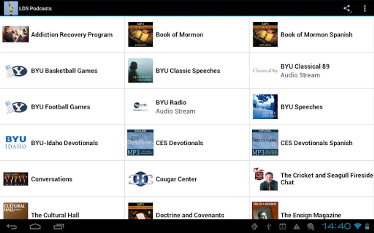Image resolution: width=374 pixels, height=233 pixels.
Task: Open the overflow menu (three dots)
Action: [x=365, y=9]
